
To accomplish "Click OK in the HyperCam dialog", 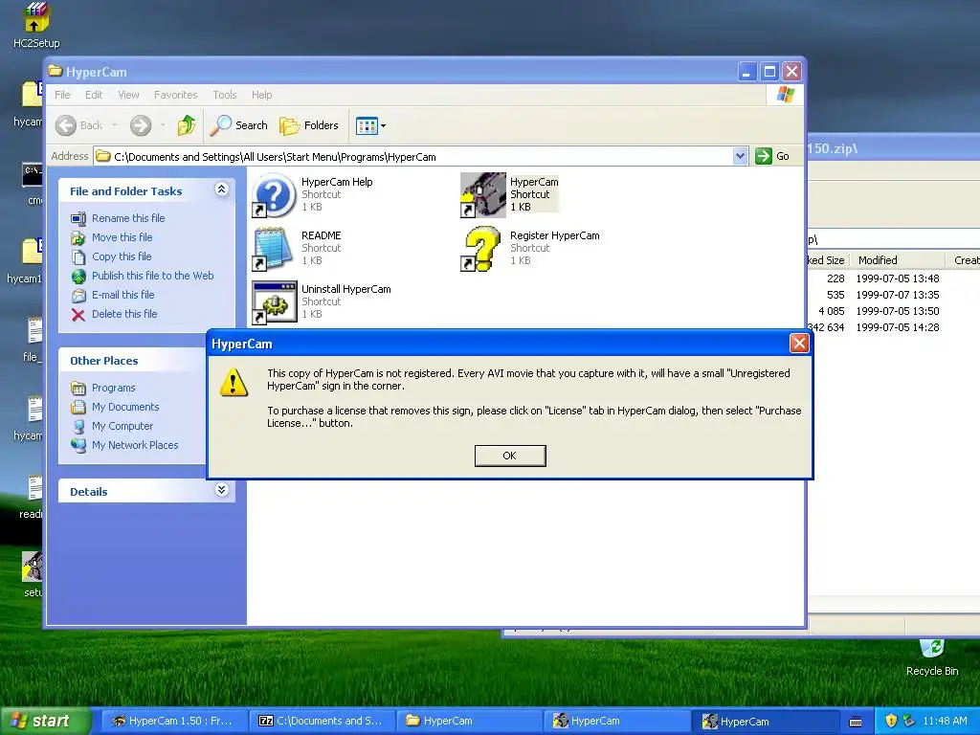I will [x=510, y=456].
